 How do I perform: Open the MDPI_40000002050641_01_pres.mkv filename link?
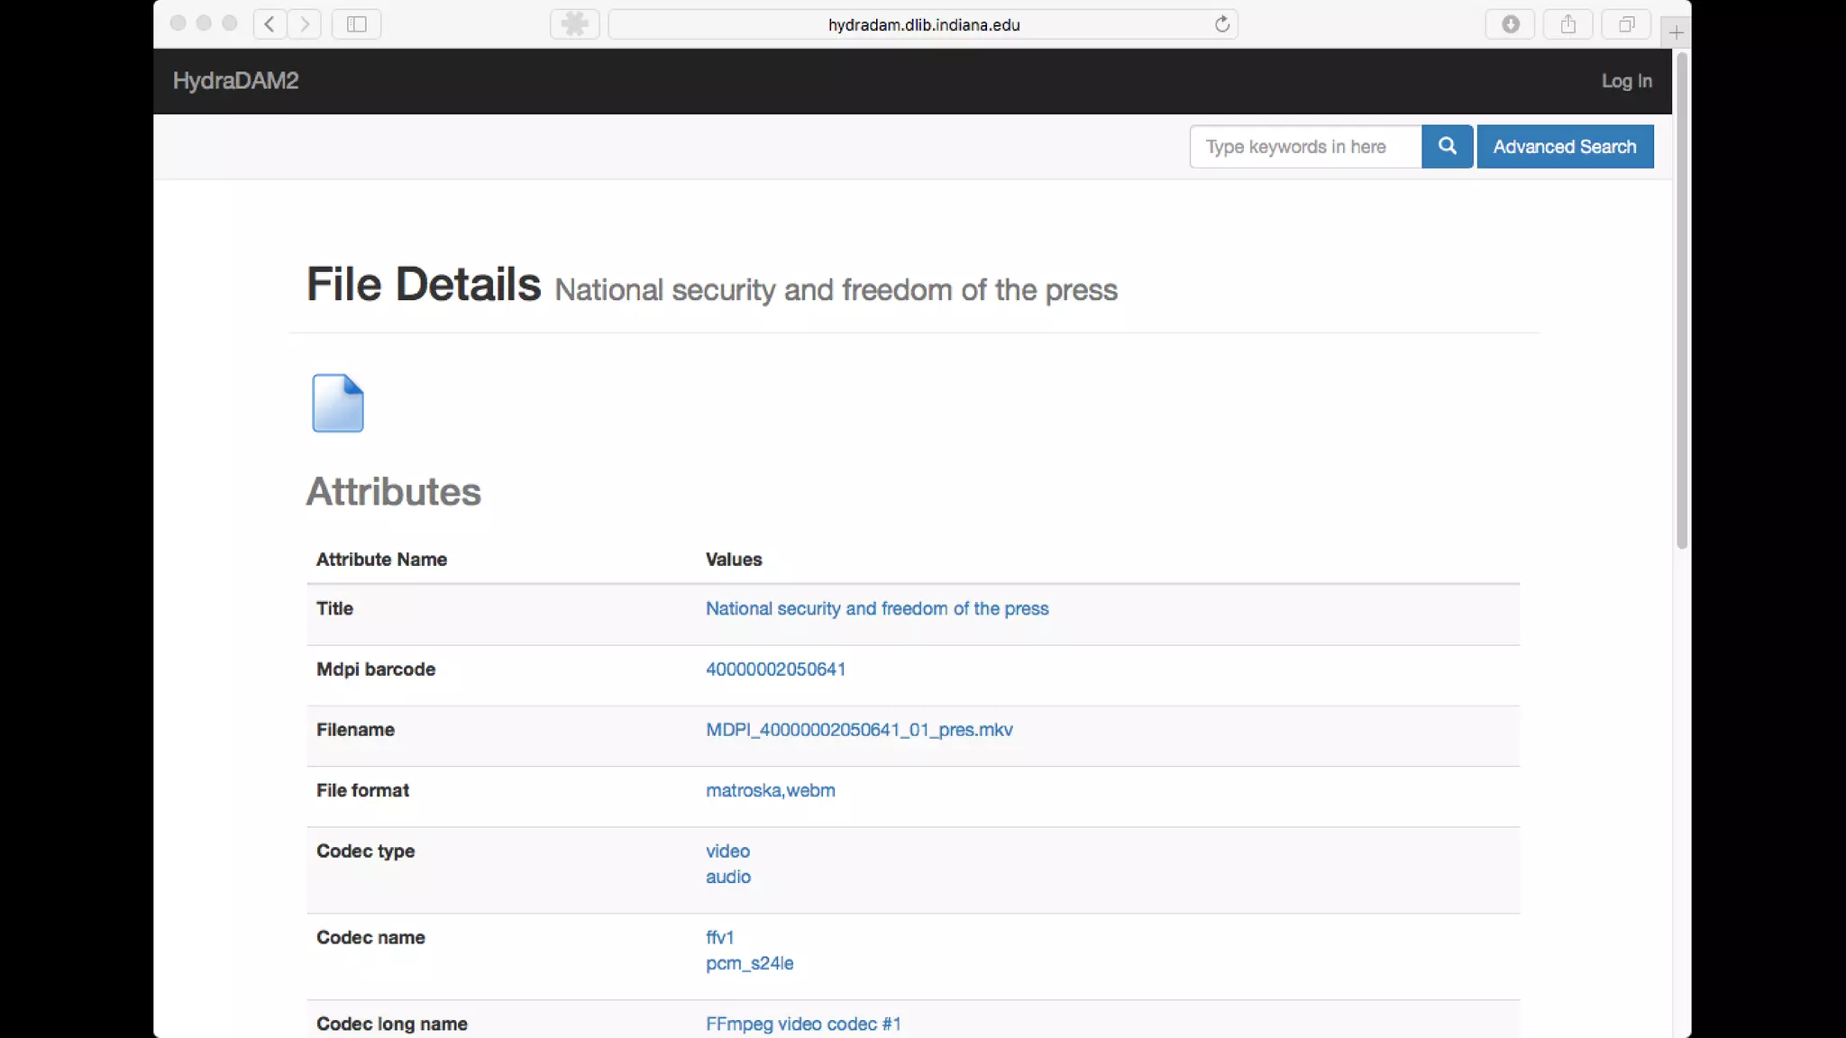click(x=859, y=730)
